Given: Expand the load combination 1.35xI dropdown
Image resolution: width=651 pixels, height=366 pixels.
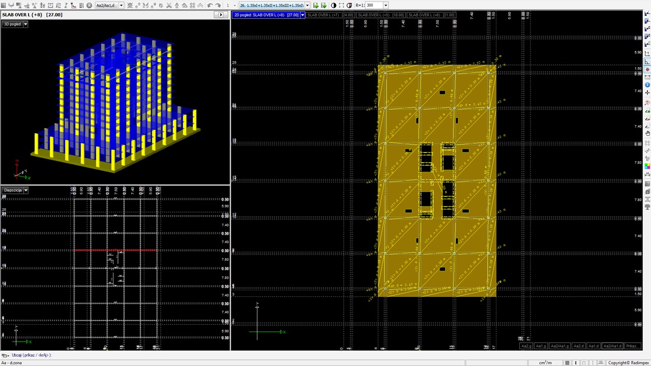Looking at the screenshot, I should coord(307,6).
